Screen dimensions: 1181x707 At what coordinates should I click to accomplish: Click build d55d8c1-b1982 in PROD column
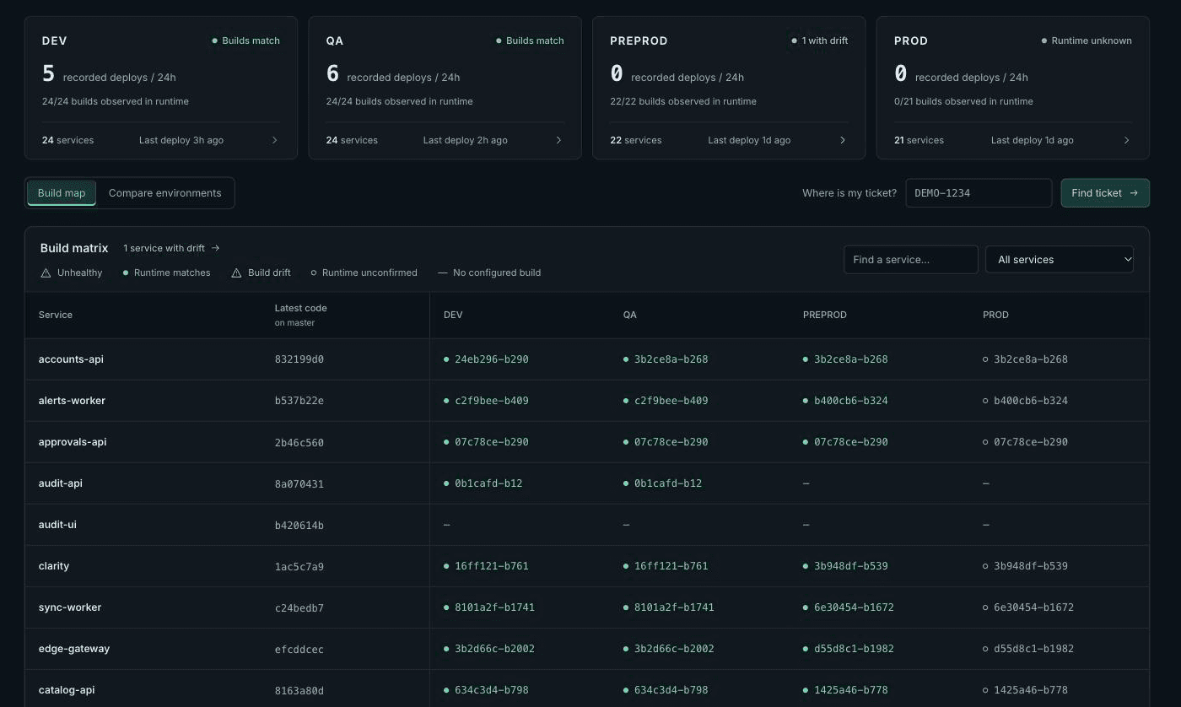(1033, 649)
